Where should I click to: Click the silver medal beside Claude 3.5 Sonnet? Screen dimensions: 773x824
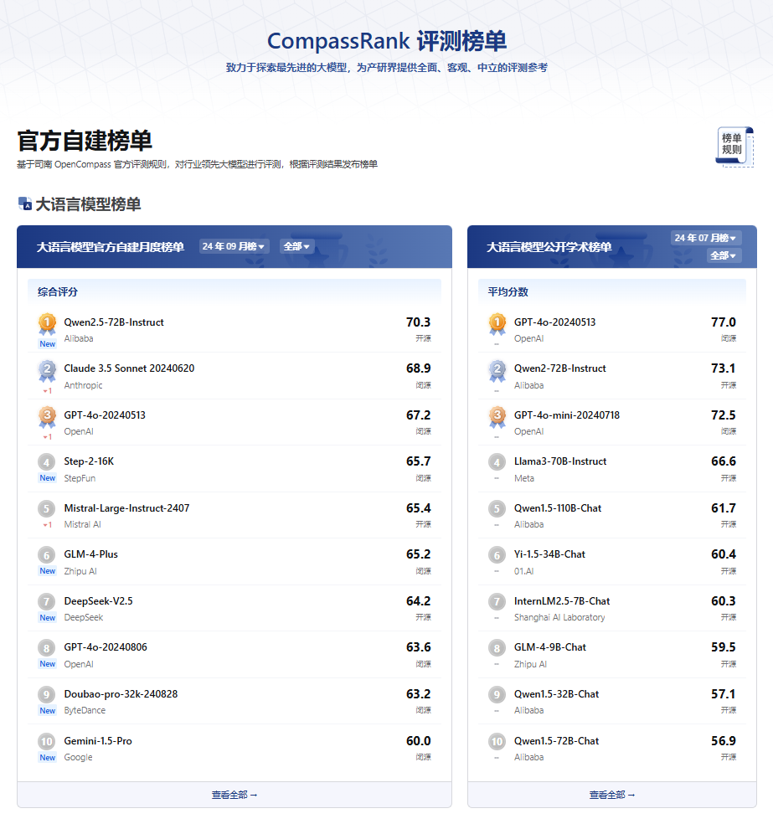(47, 368)
